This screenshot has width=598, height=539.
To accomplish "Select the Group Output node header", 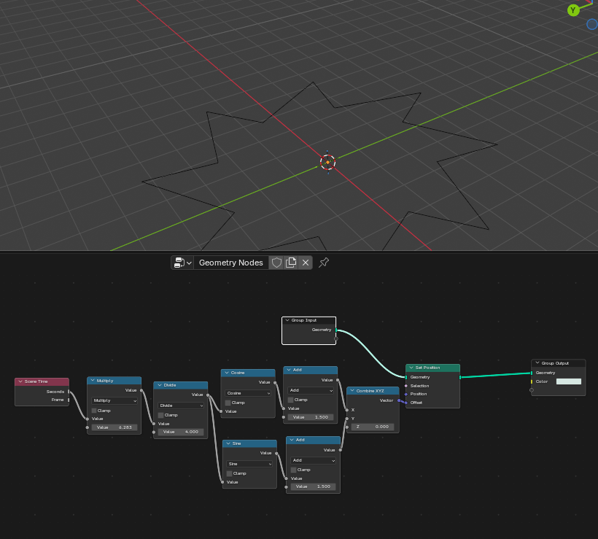I will click(559, 362).
